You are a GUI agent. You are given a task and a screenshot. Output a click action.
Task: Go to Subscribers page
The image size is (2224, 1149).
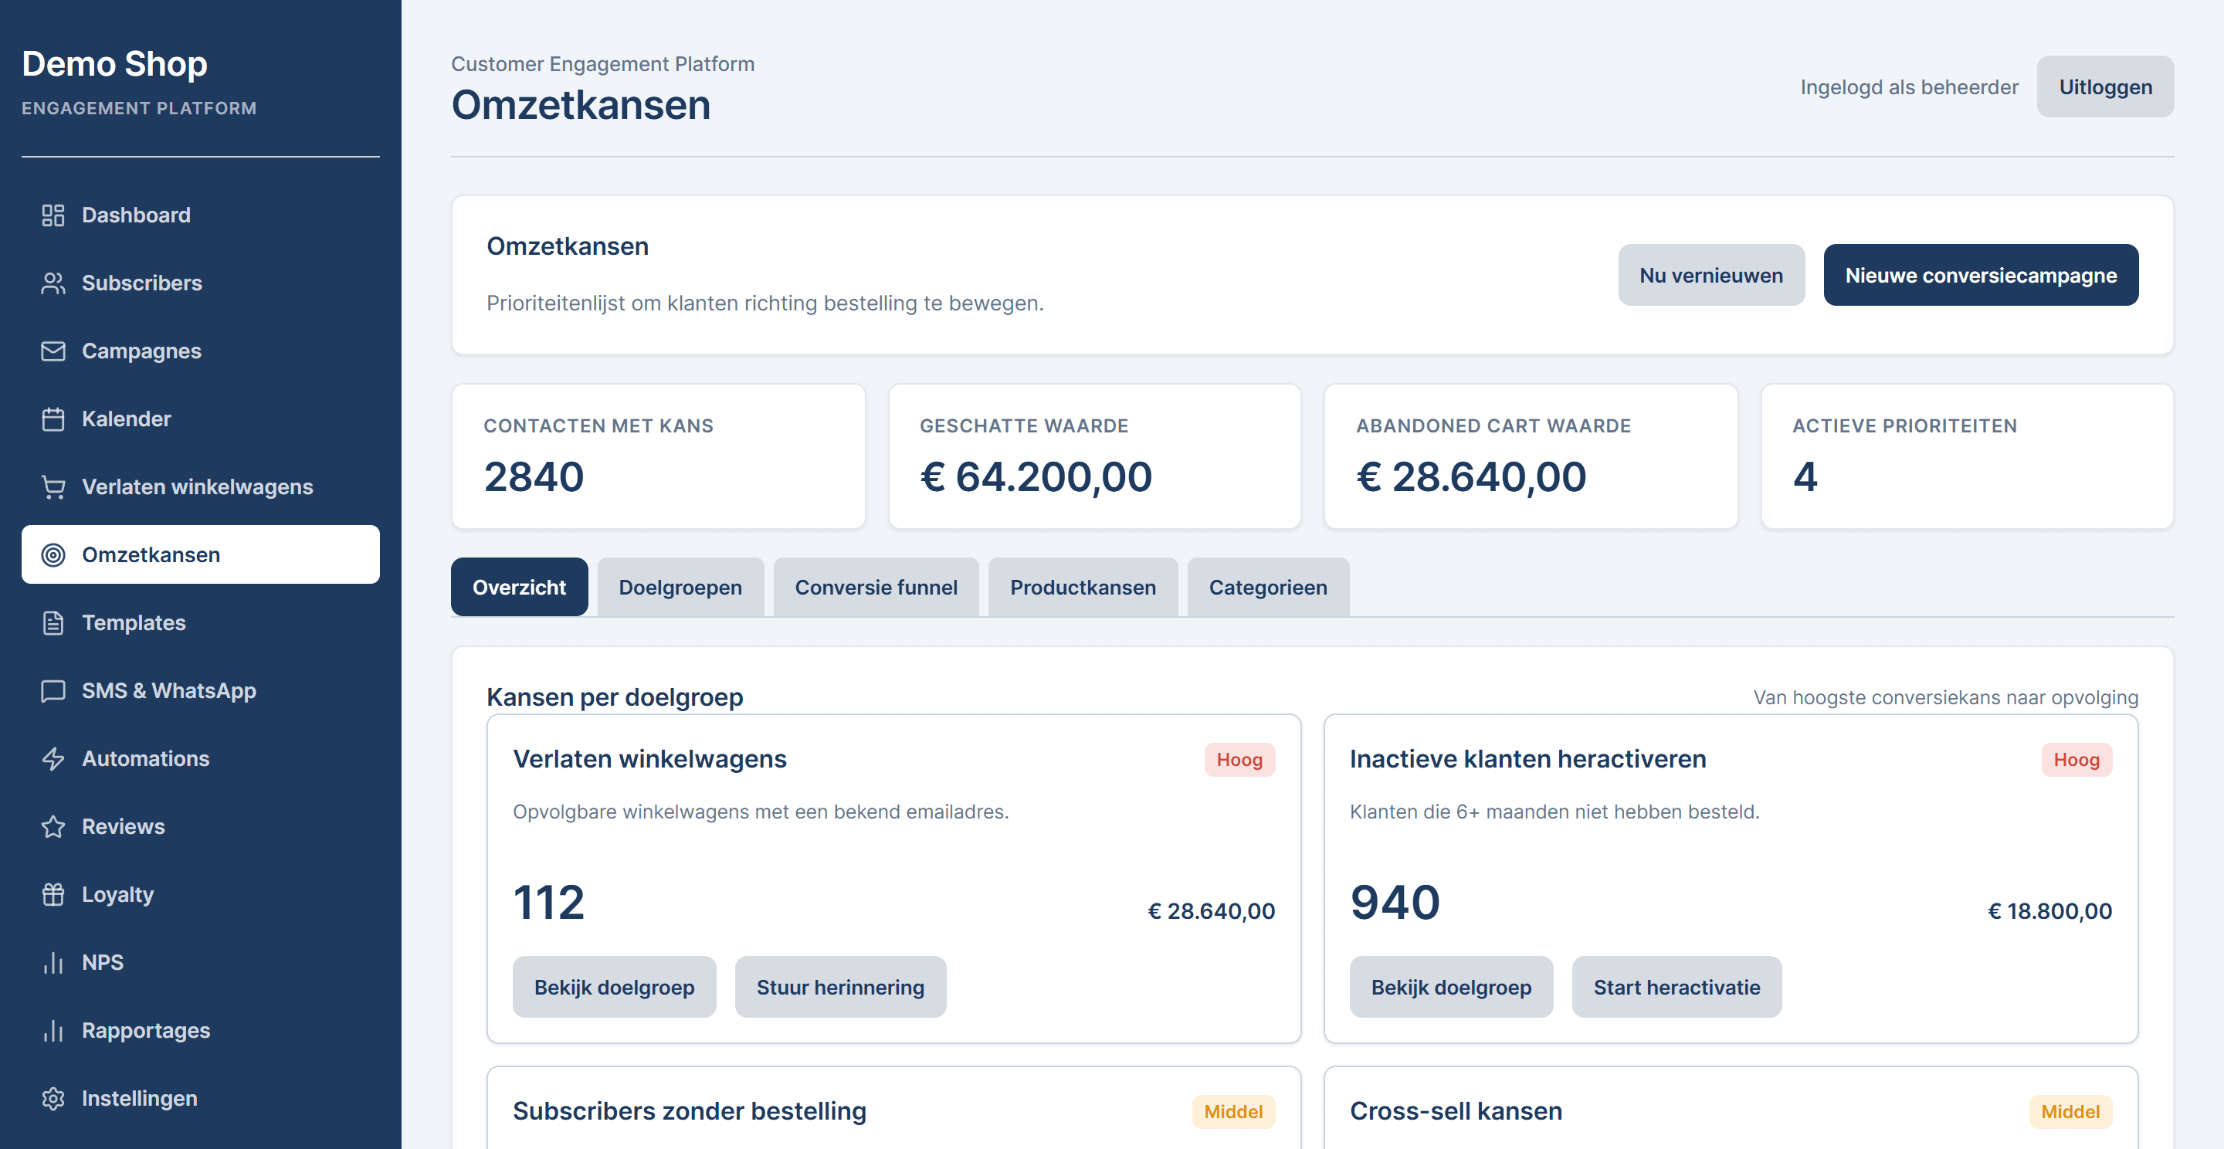coord(200,283)
